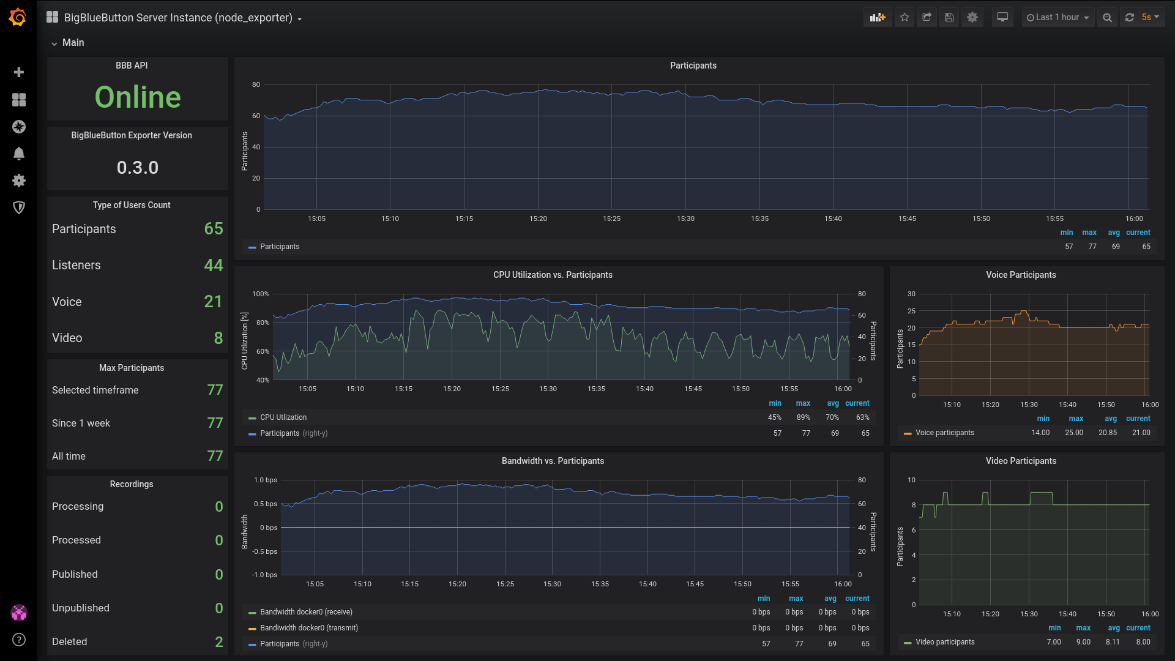
Task: Refresh the dashboard now
Action: coord(1130,17)
